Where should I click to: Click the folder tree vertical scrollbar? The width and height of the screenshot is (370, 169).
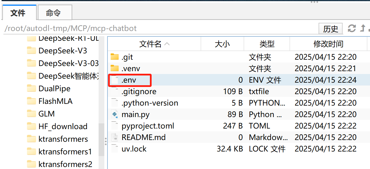[x=101, y=102]
